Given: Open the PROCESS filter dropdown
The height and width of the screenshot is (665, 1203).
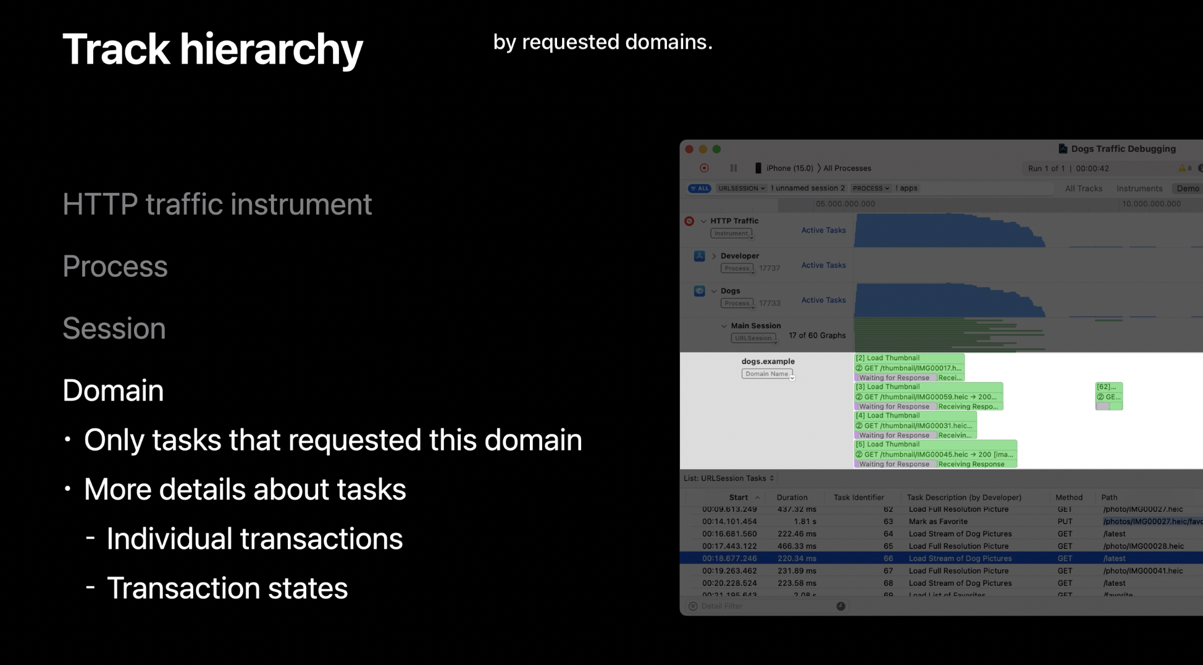Looking at the screenshot, I should click(871, 188).
